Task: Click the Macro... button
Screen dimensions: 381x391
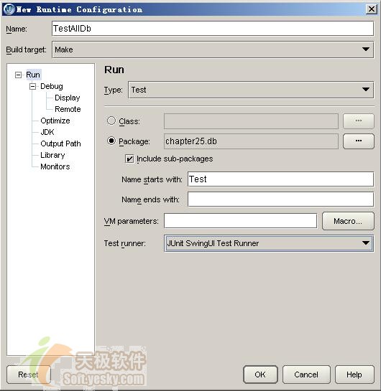Action: pyautogui.click(x=348, y=221)
